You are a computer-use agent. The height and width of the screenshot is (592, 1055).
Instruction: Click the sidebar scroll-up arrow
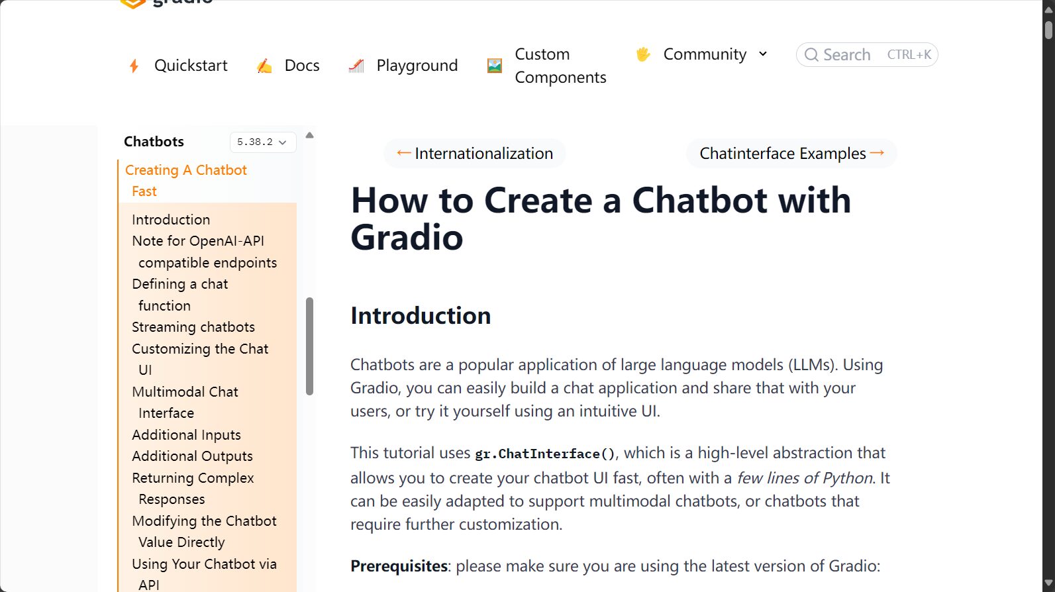coord(309,135)
